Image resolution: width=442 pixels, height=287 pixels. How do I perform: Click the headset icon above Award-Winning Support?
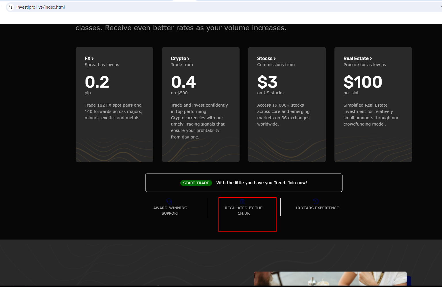[169, 201]
